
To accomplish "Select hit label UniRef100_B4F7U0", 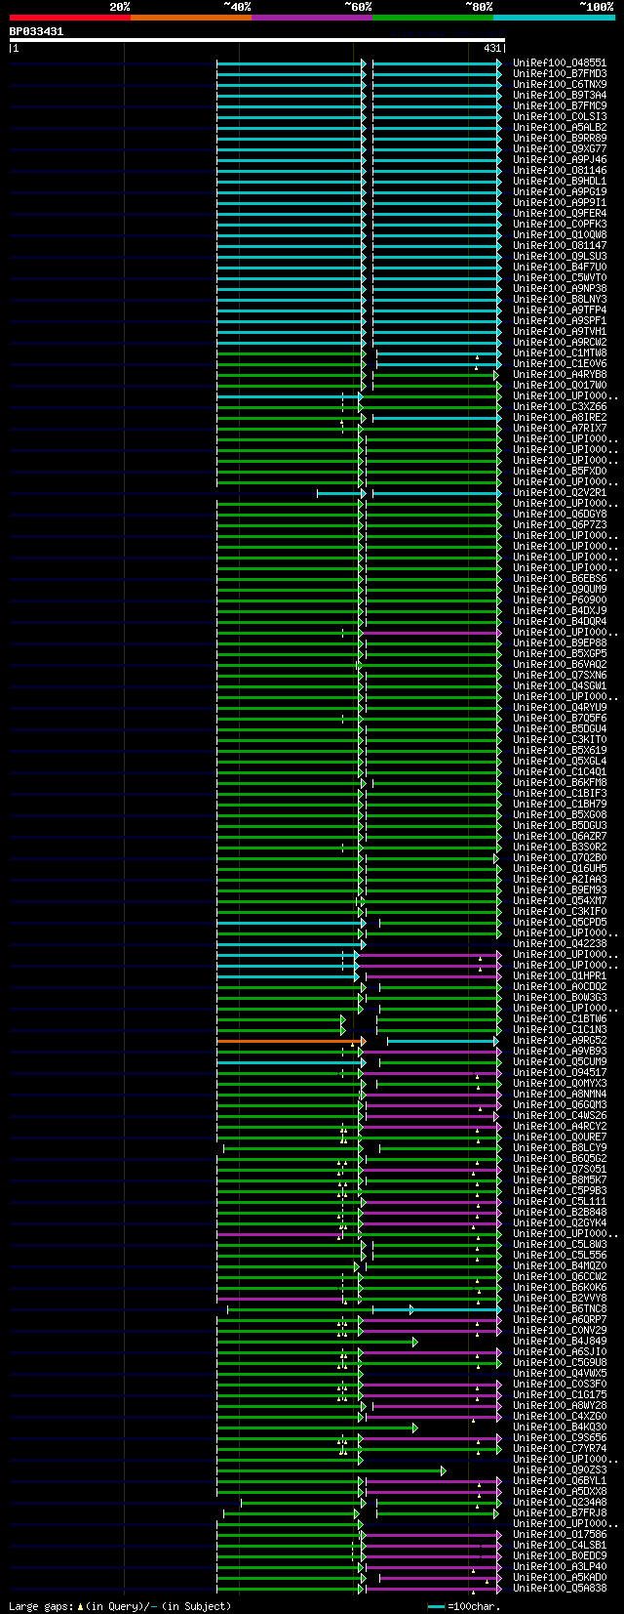I will 560,268.
